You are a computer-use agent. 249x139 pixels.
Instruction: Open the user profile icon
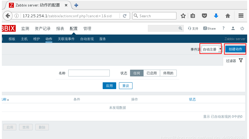pos(233,28)
